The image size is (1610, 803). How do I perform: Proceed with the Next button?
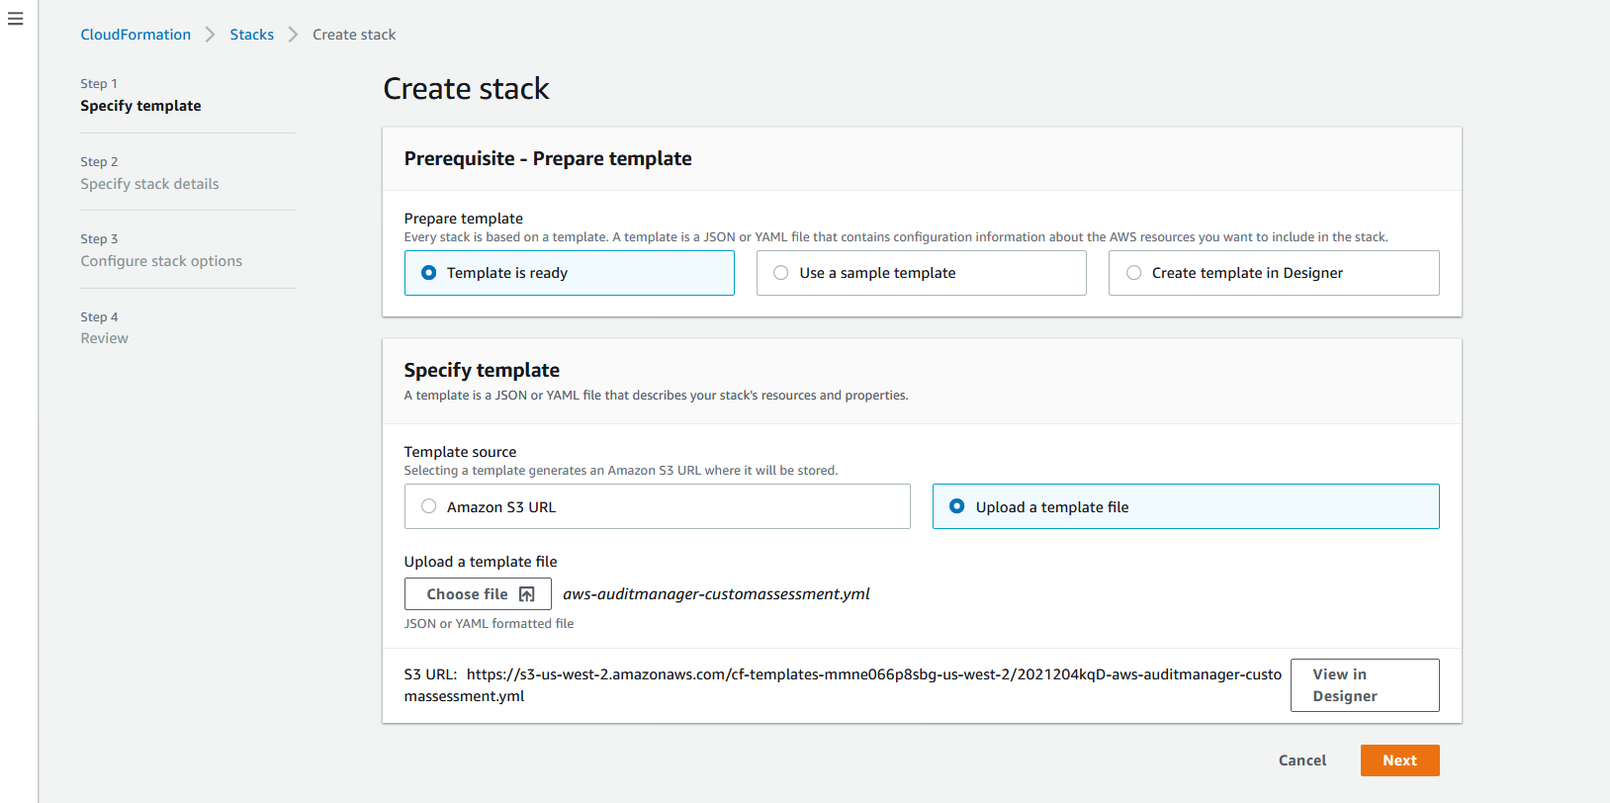[x=1399, y=760]
